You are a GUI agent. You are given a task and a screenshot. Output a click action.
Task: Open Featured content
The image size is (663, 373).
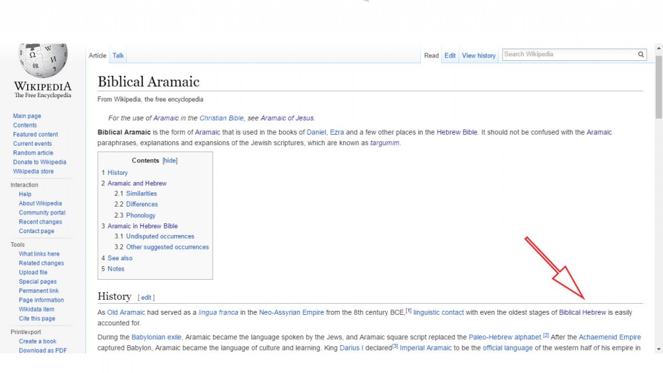(36, 135)
